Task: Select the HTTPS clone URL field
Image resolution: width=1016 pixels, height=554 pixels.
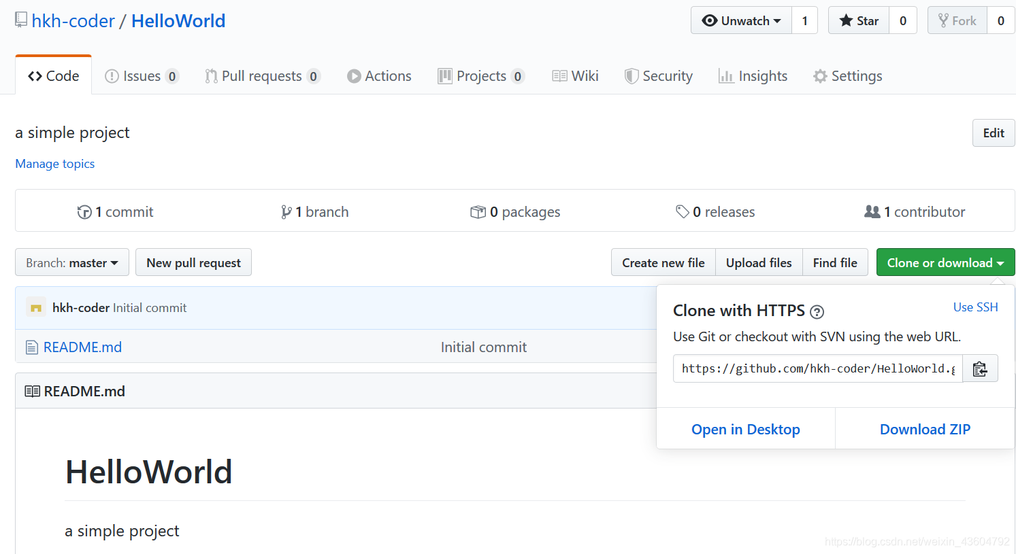Action: coord(817,368)
